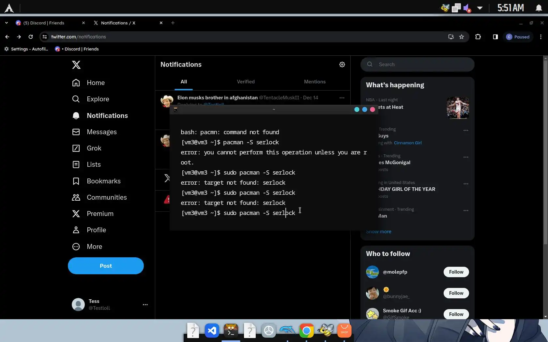
Task: Follow Smoke Gif Acc :)
Action: 456,314
